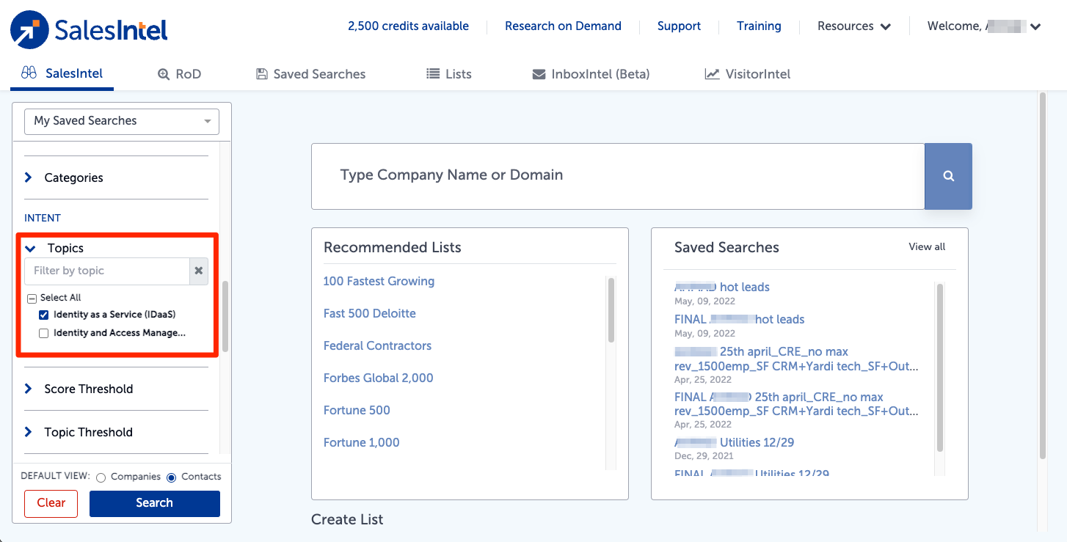Open the FINAL hot leads saved search
The height and width of the screenshot is (542, 1067).
(x=740, y=320)
